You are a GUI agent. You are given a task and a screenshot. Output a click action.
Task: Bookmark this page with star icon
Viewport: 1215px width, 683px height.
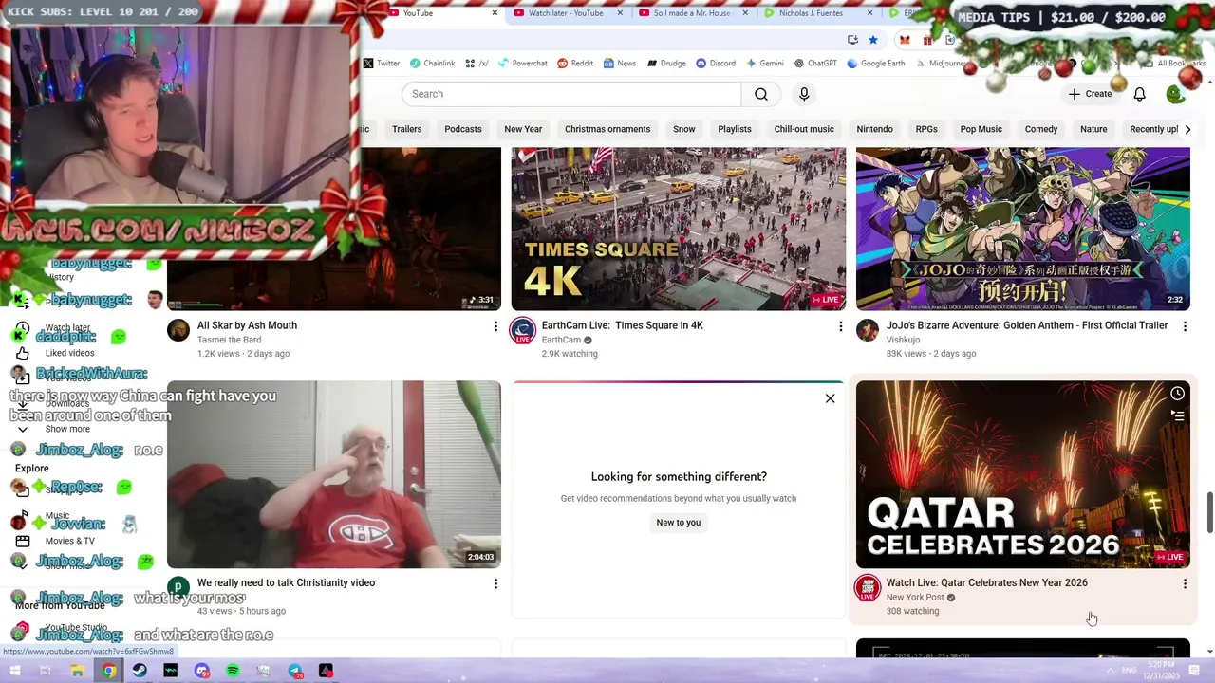[x=873, y=40]
